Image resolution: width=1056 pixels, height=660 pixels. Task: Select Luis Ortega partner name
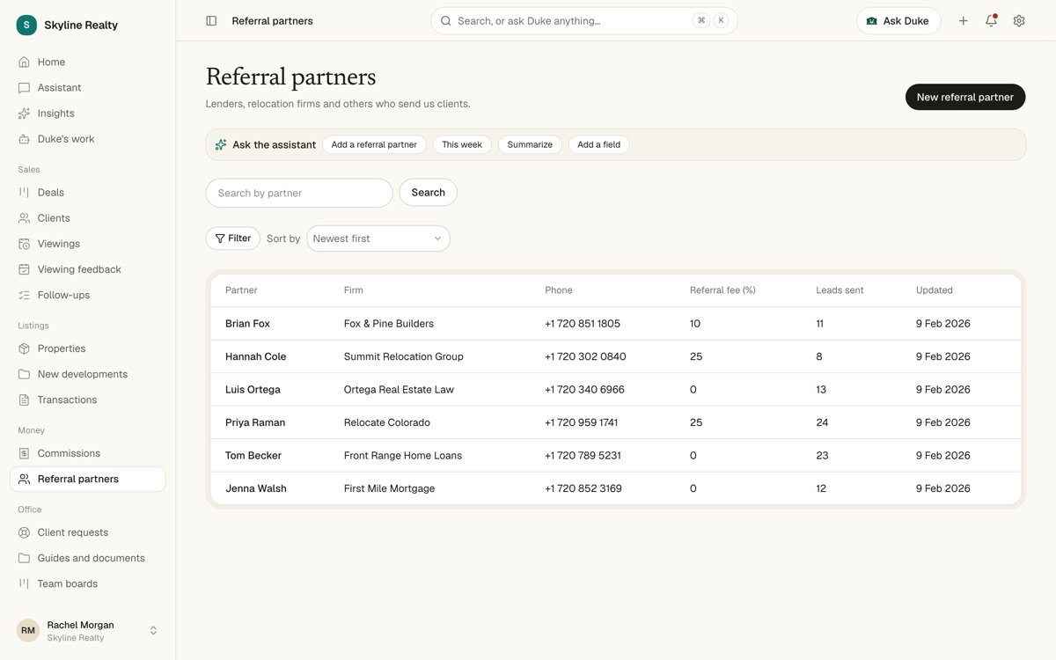(x=253, y=389)
